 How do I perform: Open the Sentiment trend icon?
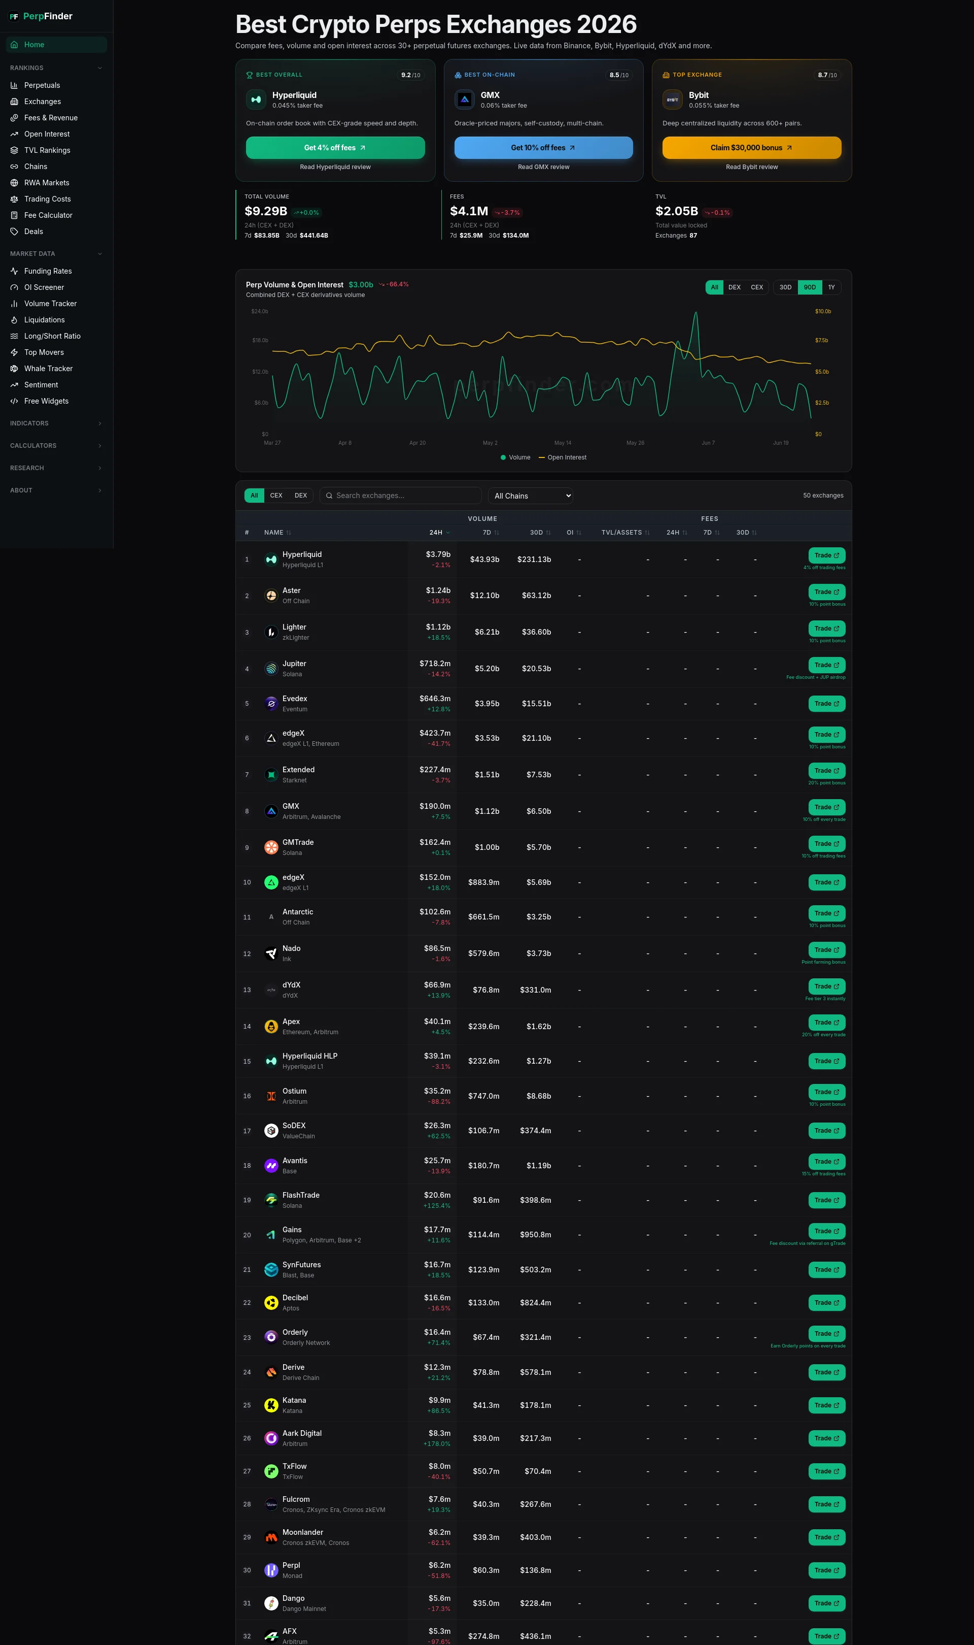(x=14, y=385)
